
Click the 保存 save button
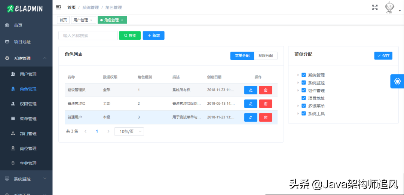point(383,56)
